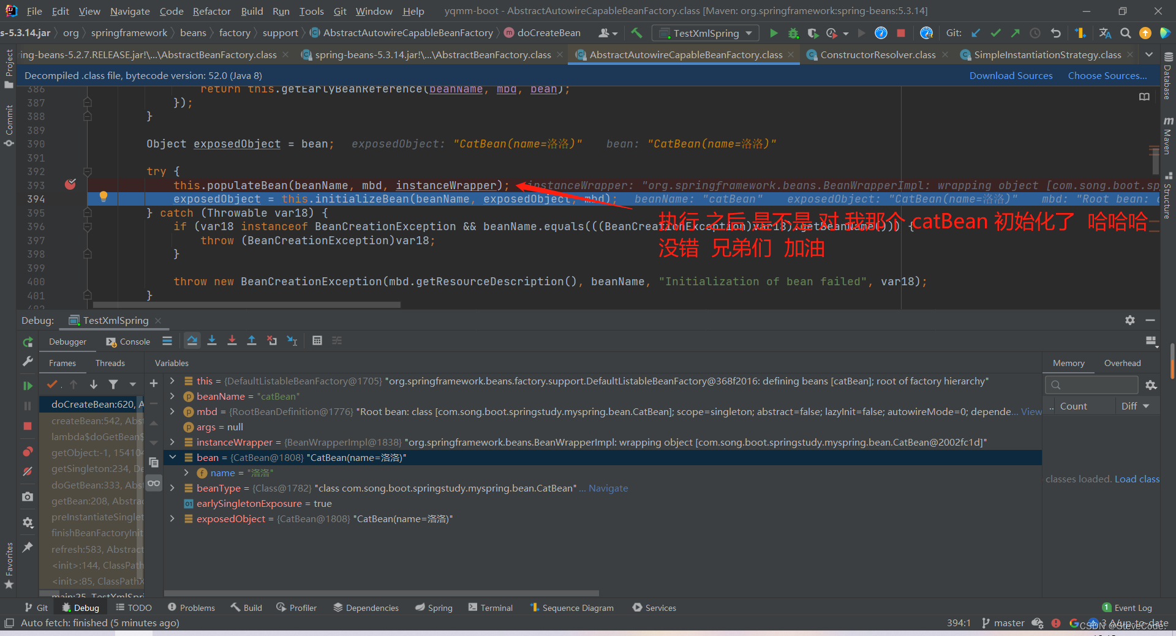Click the variables pane horizontal scrollbar
Viewport: 1176px width, 636px height.
(x=381, y=593)
